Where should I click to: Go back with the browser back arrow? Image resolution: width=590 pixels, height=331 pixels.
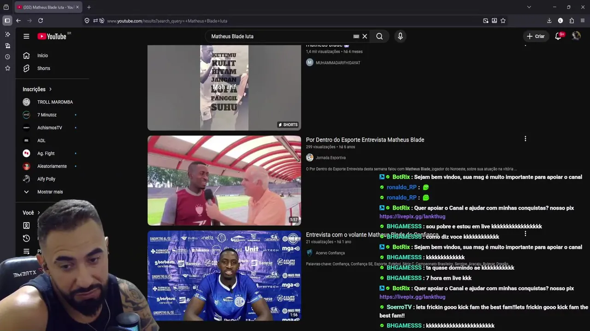click(x=18, y=21)
